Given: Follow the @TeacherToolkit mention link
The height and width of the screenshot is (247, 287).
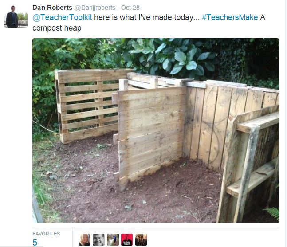Looking at the screenshot, I should (x=62, y=17).
